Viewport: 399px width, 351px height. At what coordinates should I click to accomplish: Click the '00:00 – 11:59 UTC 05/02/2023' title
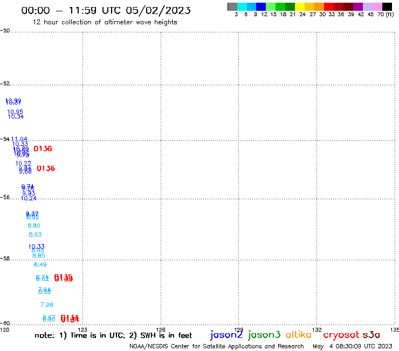point(106,10)
